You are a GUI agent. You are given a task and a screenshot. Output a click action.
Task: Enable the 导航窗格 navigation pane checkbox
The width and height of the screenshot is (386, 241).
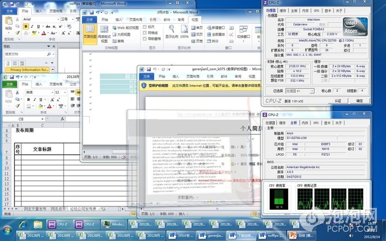tap(145, 39)
